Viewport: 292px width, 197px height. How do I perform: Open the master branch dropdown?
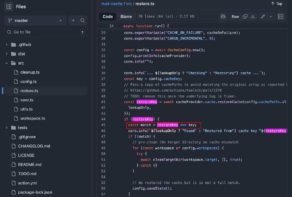(x=35, y=20)
